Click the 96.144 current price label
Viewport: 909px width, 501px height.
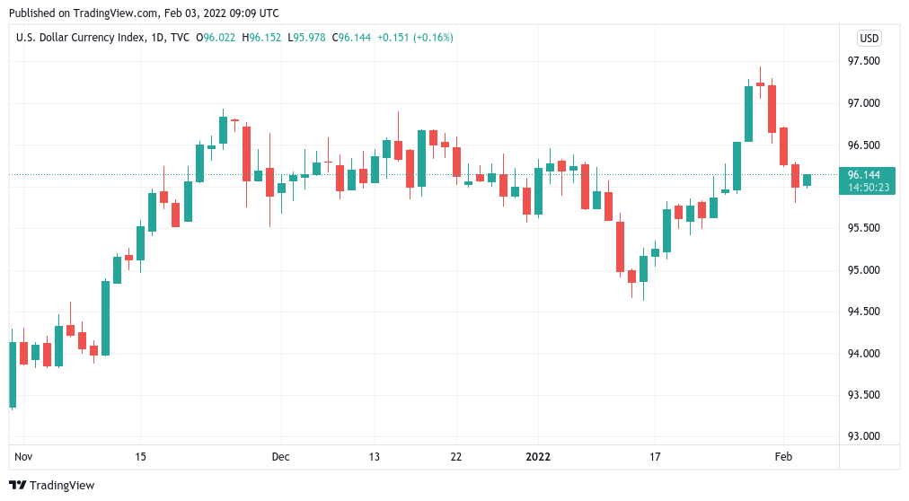[871, 174]
